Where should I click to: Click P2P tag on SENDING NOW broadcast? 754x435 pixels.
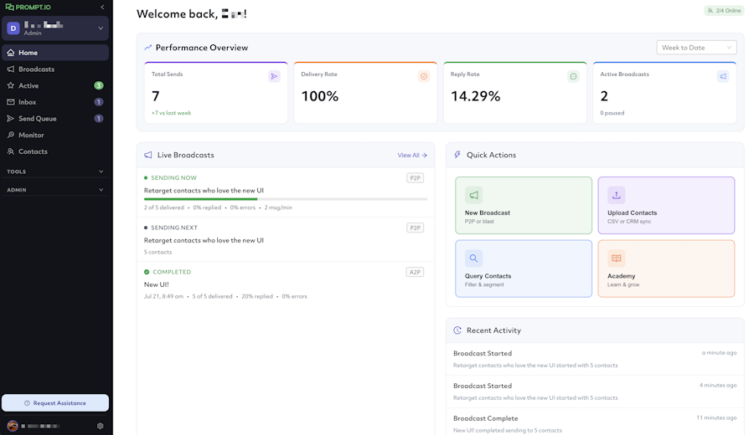(x=415, y=178)
